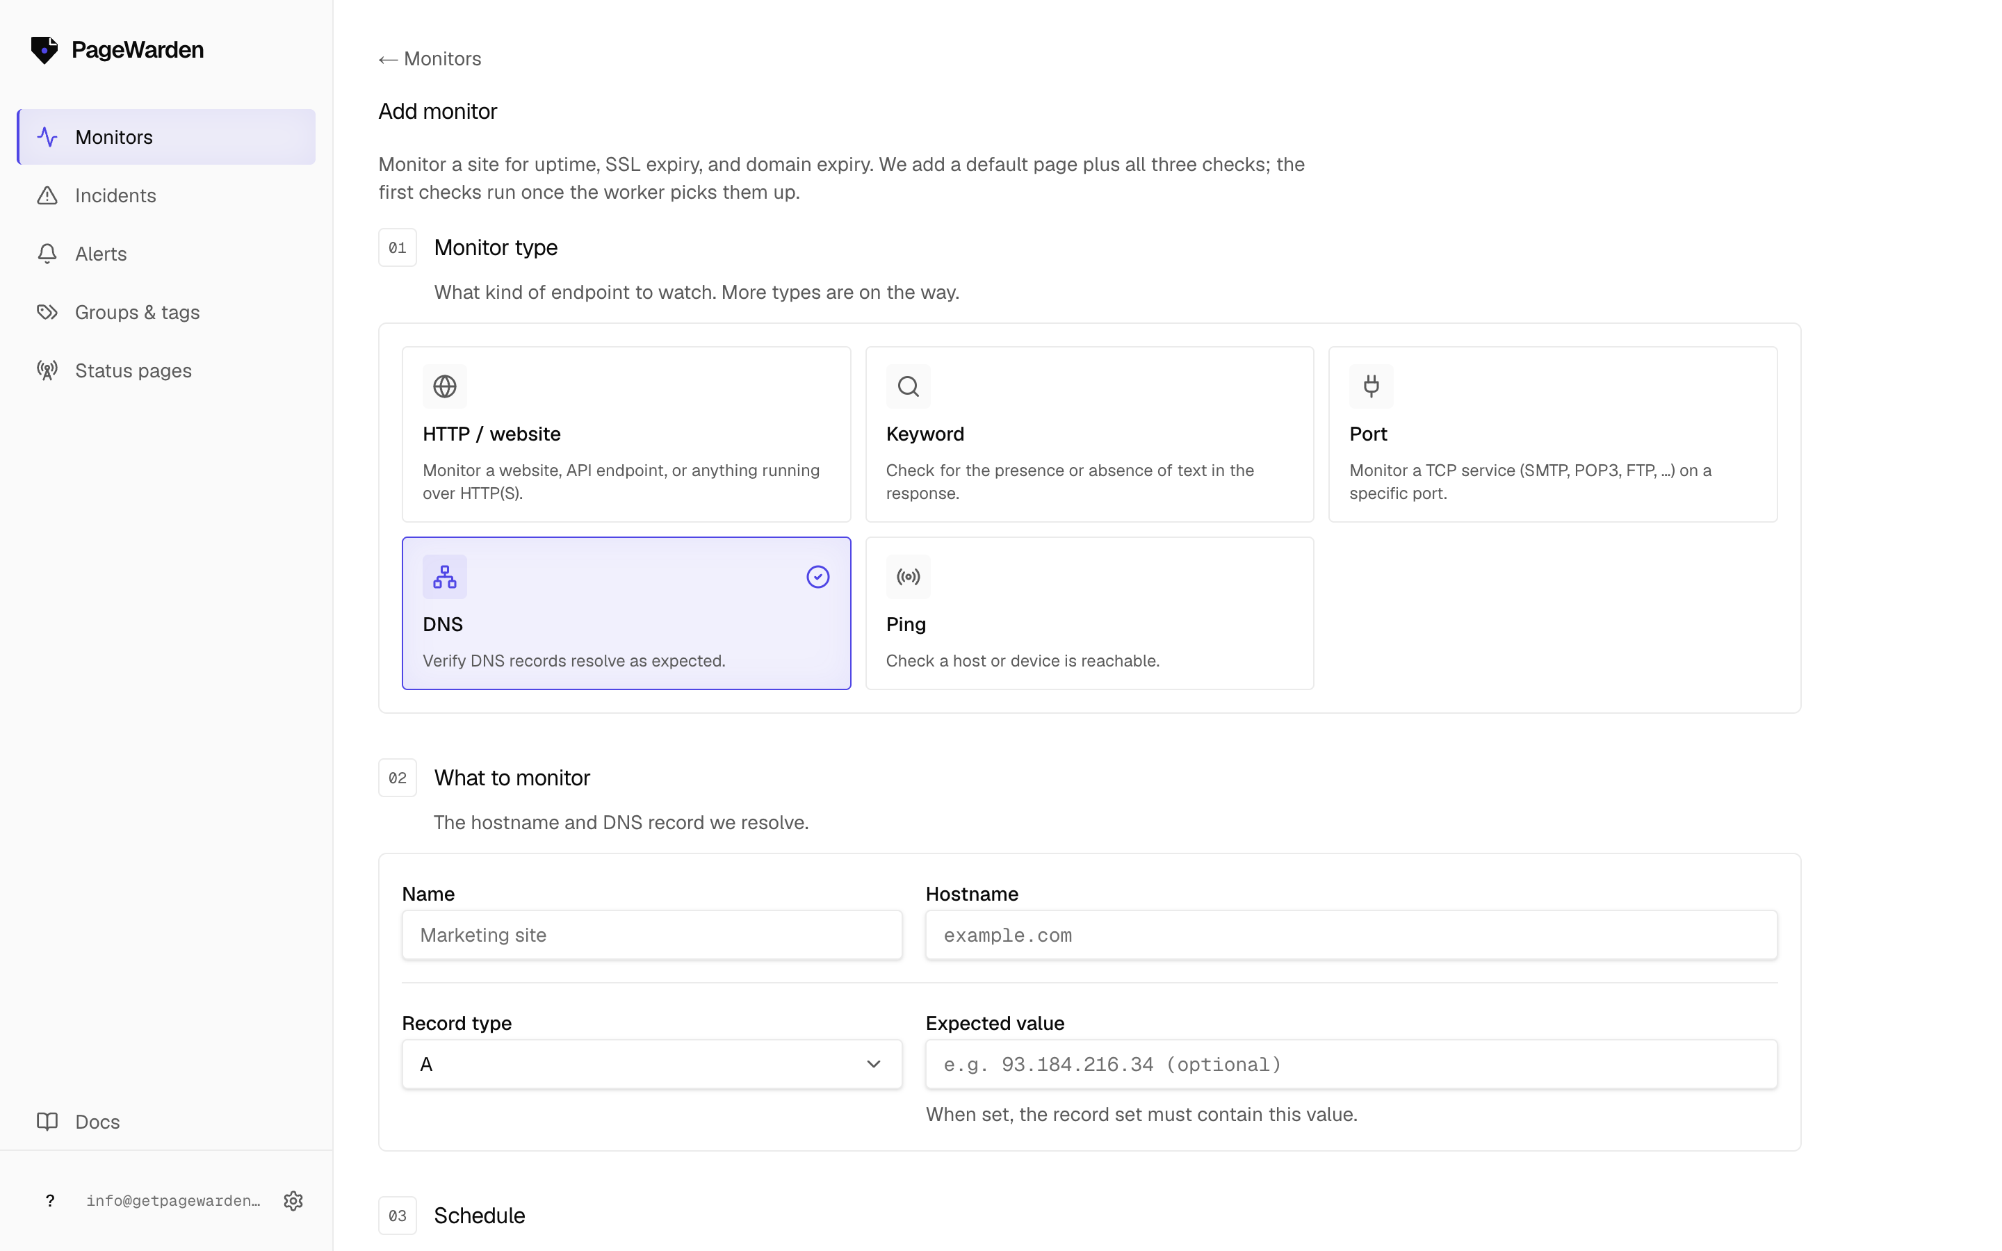Image resolution: width=2002 pixels, height=1251 pixels.
Task: Click the Alerts bell icon
Action: point(47,253)
